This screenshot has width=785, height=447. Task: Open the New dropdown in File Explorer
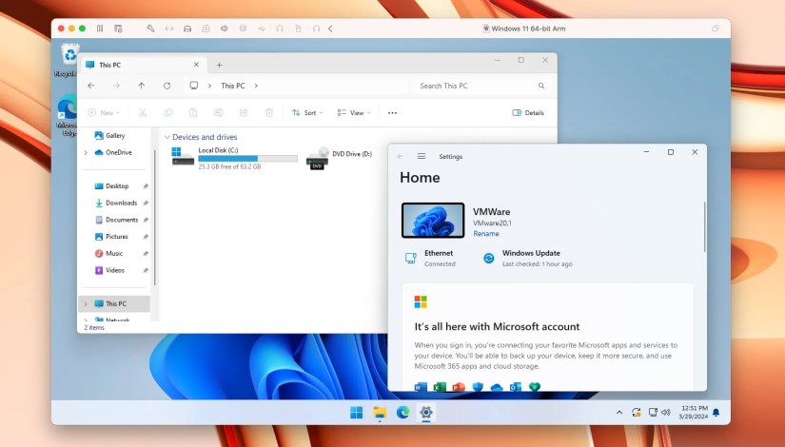pyautogui.click(x=104, y=112)
